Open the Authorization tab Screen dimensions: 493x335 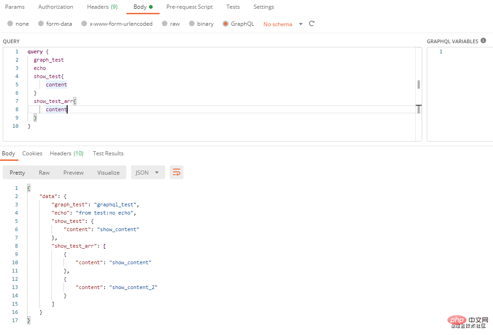(x=56, y=6)
